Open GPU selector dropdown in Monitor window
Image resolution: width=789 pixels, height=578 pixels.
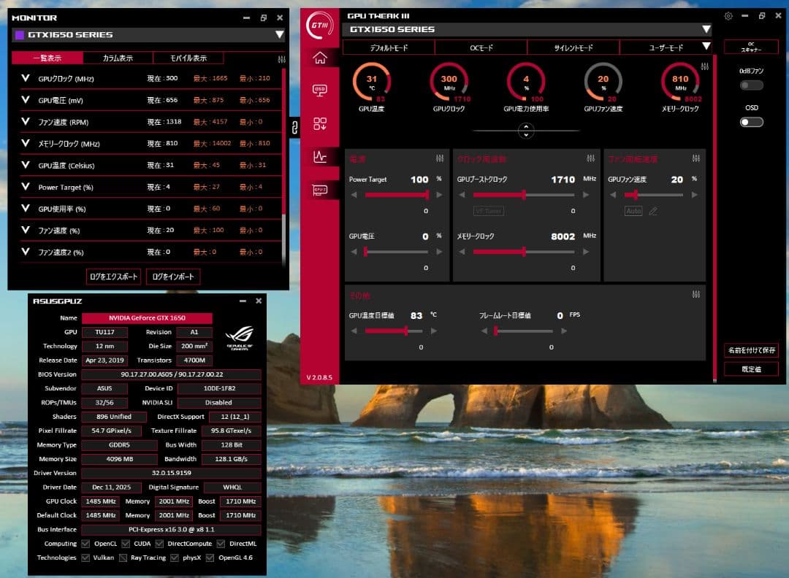(279, 35)
